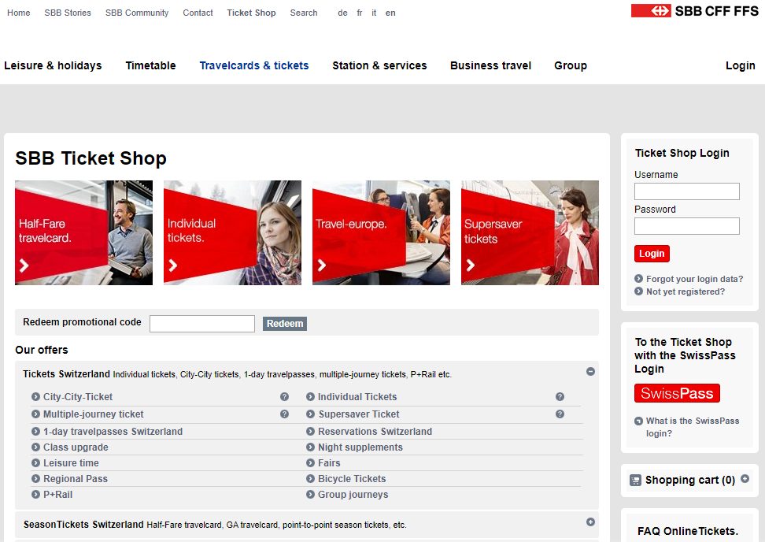Open Ticket Shop top link
Image resolution: width=765 pixels, height=542 pixels.
[251, 13]
